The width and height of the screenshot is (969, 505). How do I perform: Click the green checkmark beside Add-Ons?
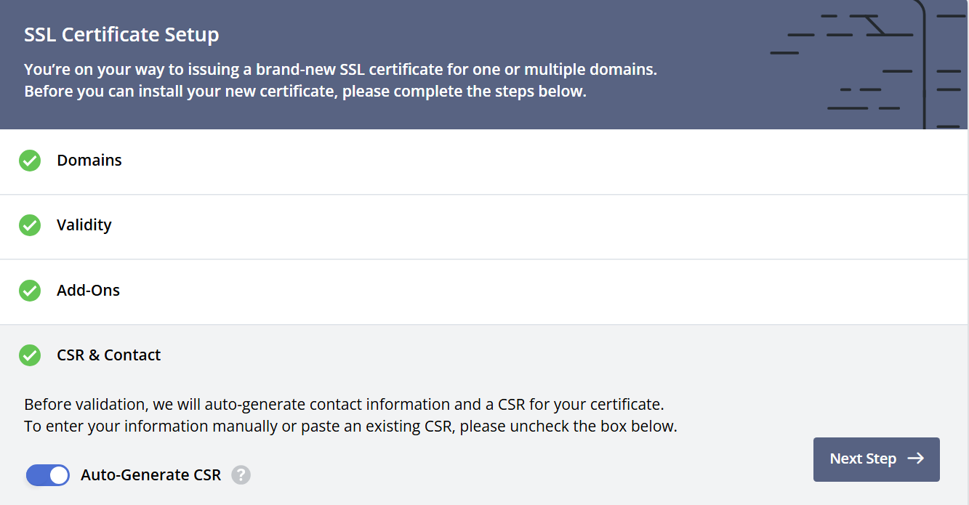pyautogui.click(x=30, y=291)
